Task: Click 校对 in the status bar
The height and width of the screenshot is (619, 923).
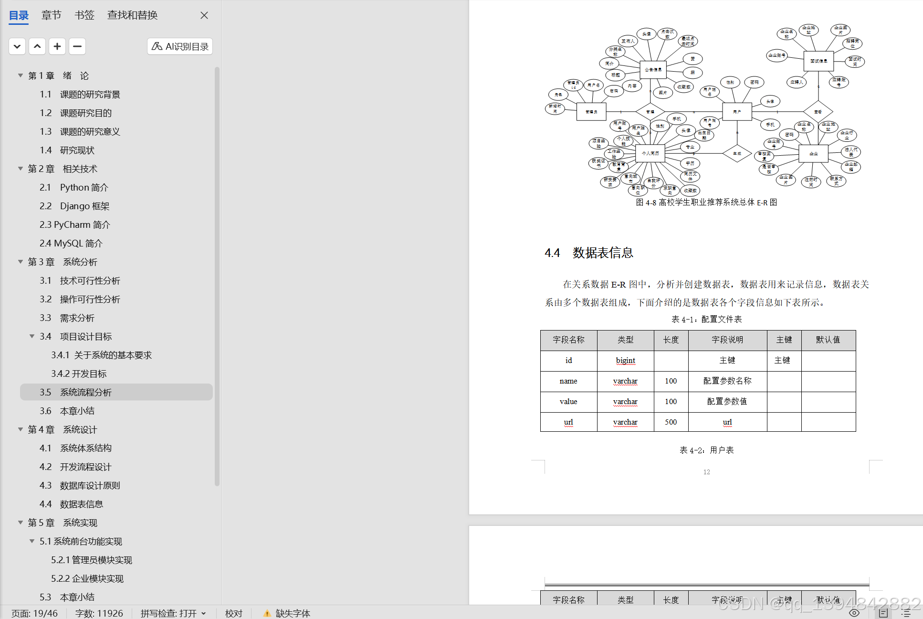Action: [234, 613]
